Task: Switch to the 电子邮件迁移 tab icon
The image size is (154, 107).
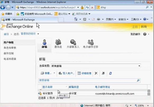Action: 91,44
